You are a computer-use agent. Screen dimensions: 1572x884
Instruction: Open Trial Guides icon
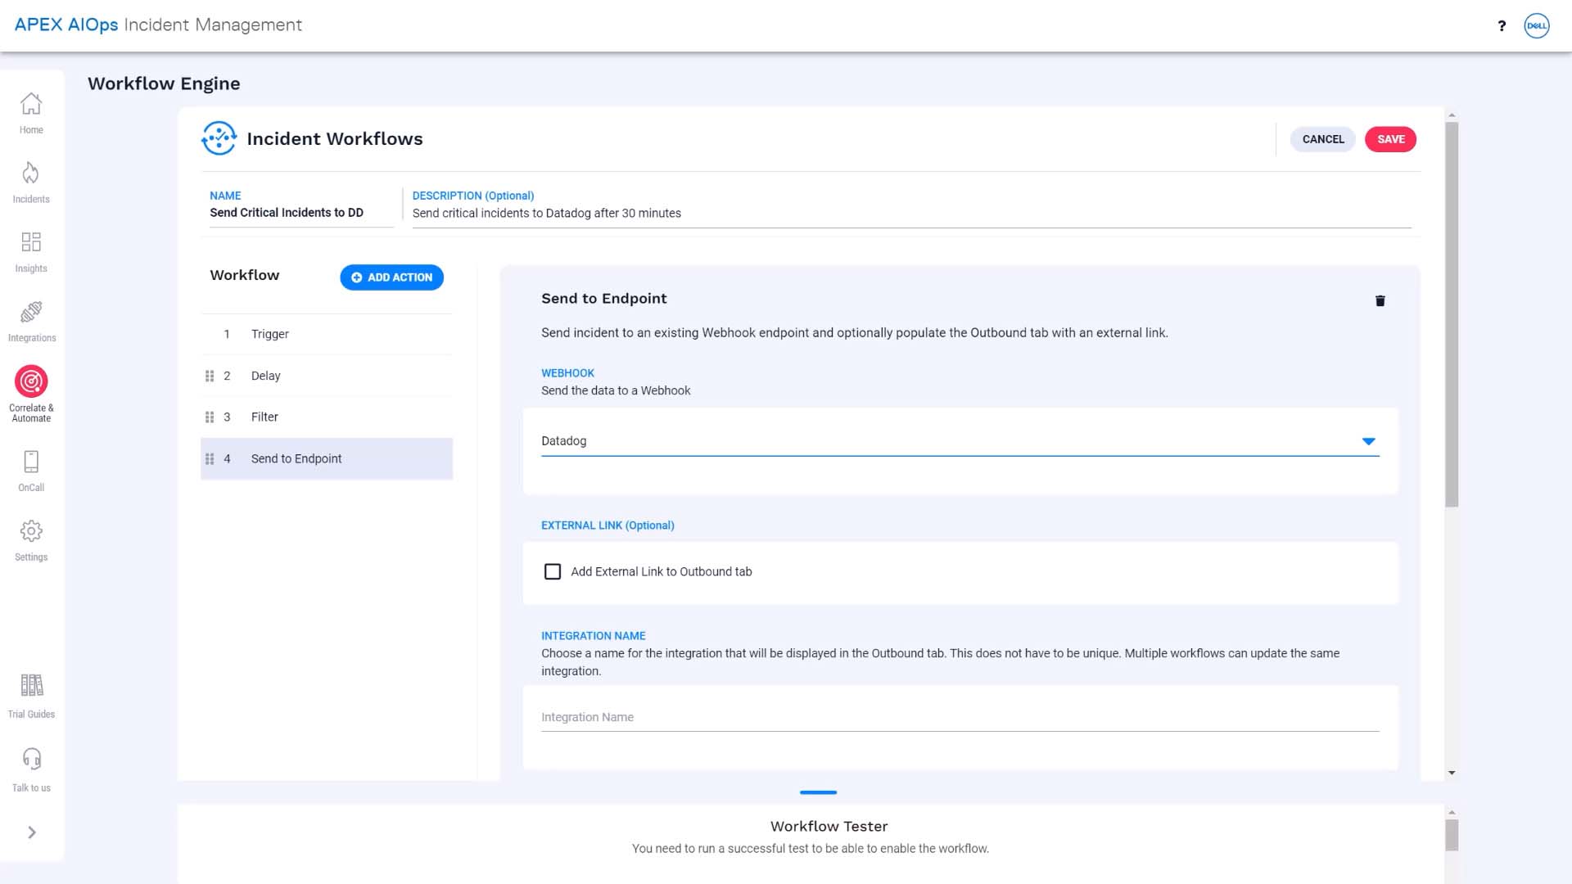pyautogui.click(x=31, y=685)
